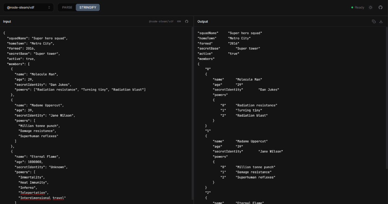Toggle the light/dark theme with the sun icon

tap(371, 7)
